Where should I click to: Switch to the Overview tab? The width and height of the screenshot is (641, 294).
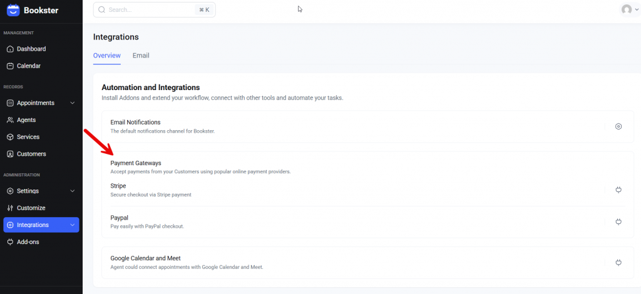point(106,56)
